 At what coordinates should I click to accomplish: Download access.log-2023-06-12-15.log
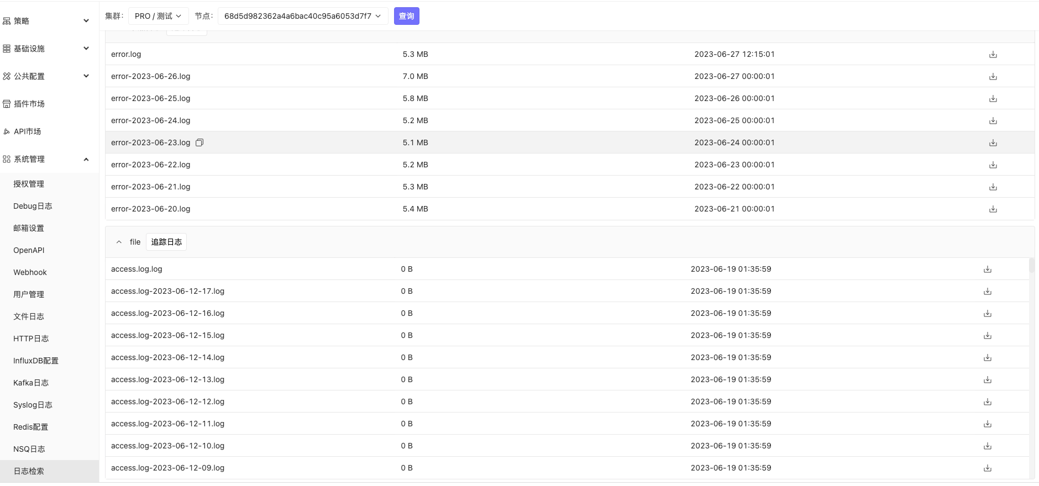(987, 335)
